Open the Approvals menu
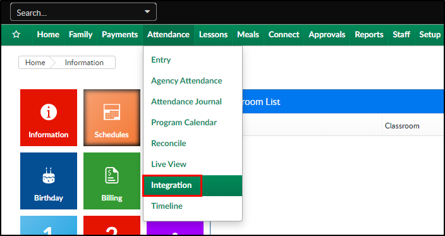This screenshot has width=445, height=236. point(327,35)
